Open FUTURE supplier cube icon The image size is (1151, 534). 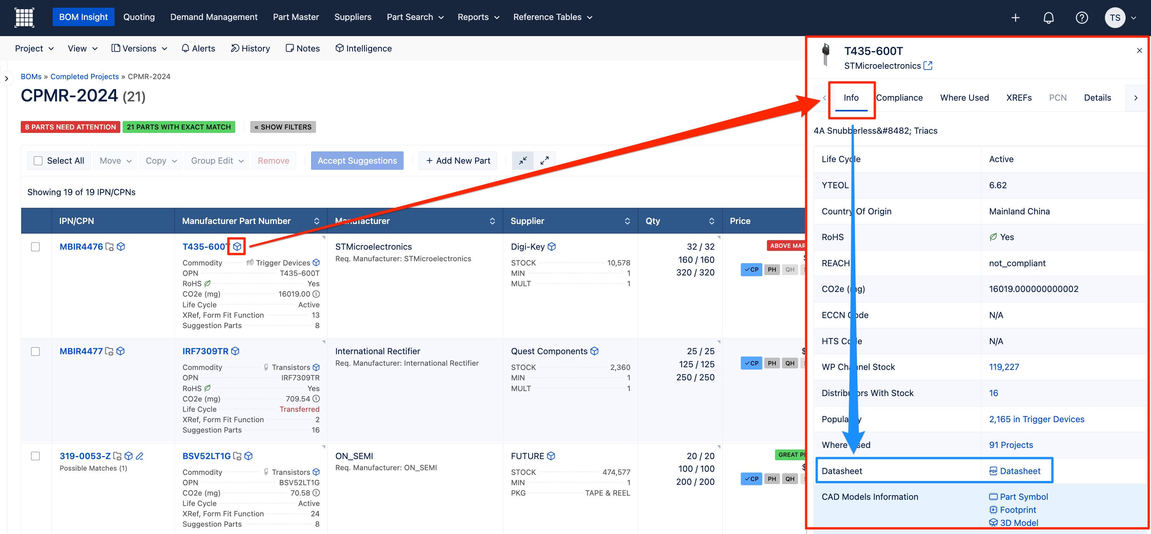tap(551, 455)
